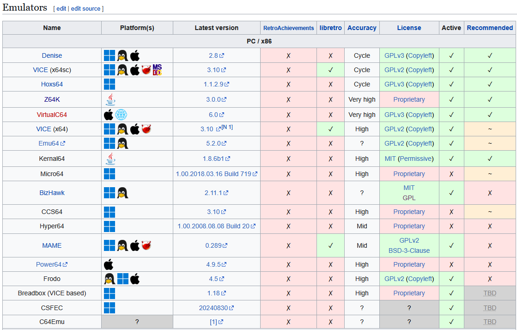Click the Linux penguin icon in the Frodo row

[109, 279]
